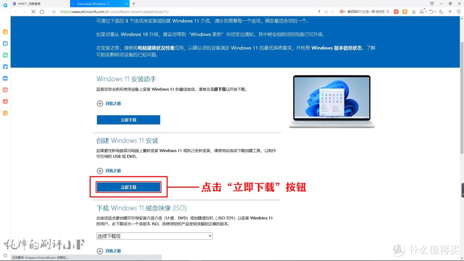Screen dimensions: 464x261
Task: Open the 选择下载项 dropdown
Action: [155, 236]
